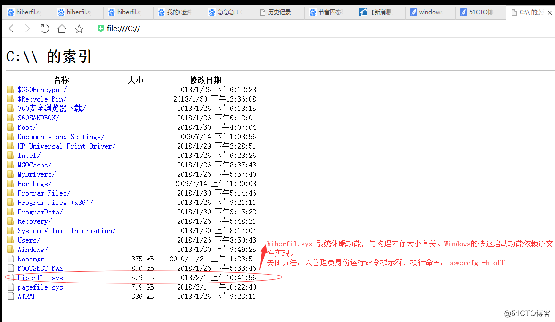Open Documents and Settings/ folder
555x322 pixels.
point(61,137)
